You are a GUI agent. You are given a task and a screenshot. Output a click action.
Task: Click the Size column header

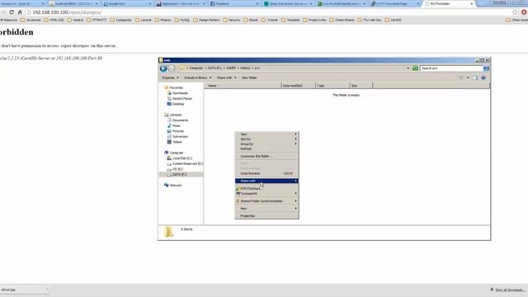point(361,86)
